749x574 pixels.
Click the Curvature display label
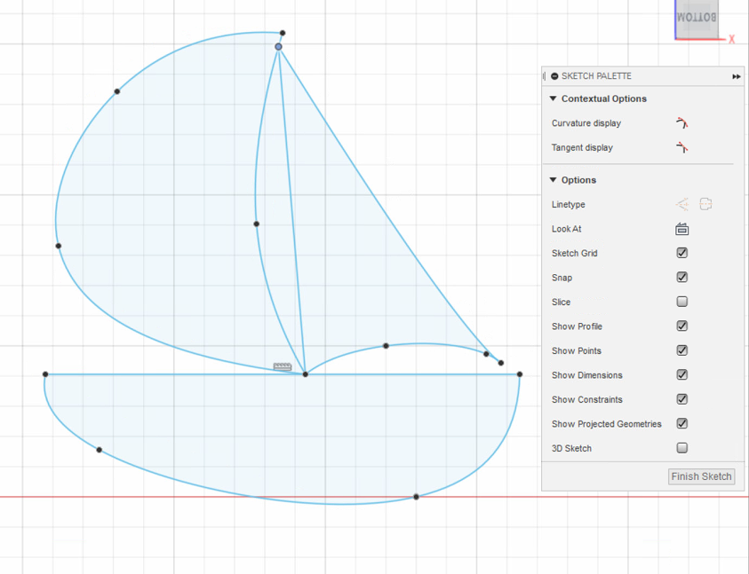point(586,123)
